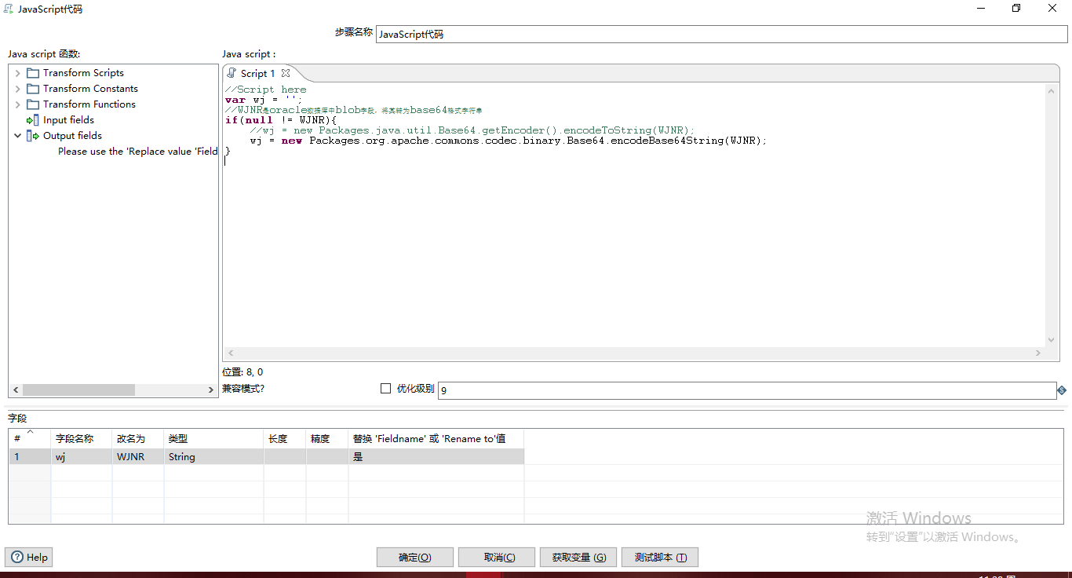The image size is (1072, 578).
Task: Close the Script 1 tab
Action: point(285,72)
